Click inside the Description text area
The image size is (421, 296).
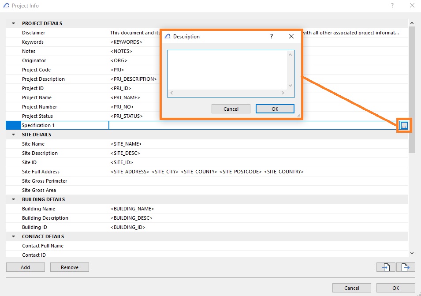(x=227, y=70)
